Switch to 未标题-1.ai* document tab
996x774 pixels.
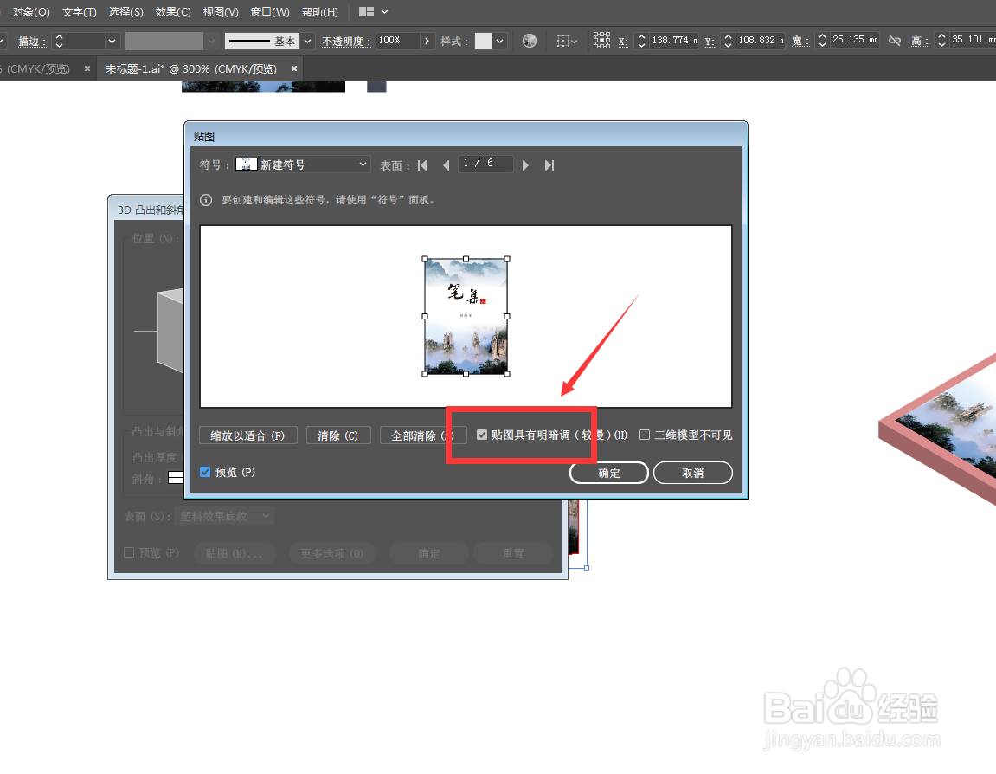[190, 68]
